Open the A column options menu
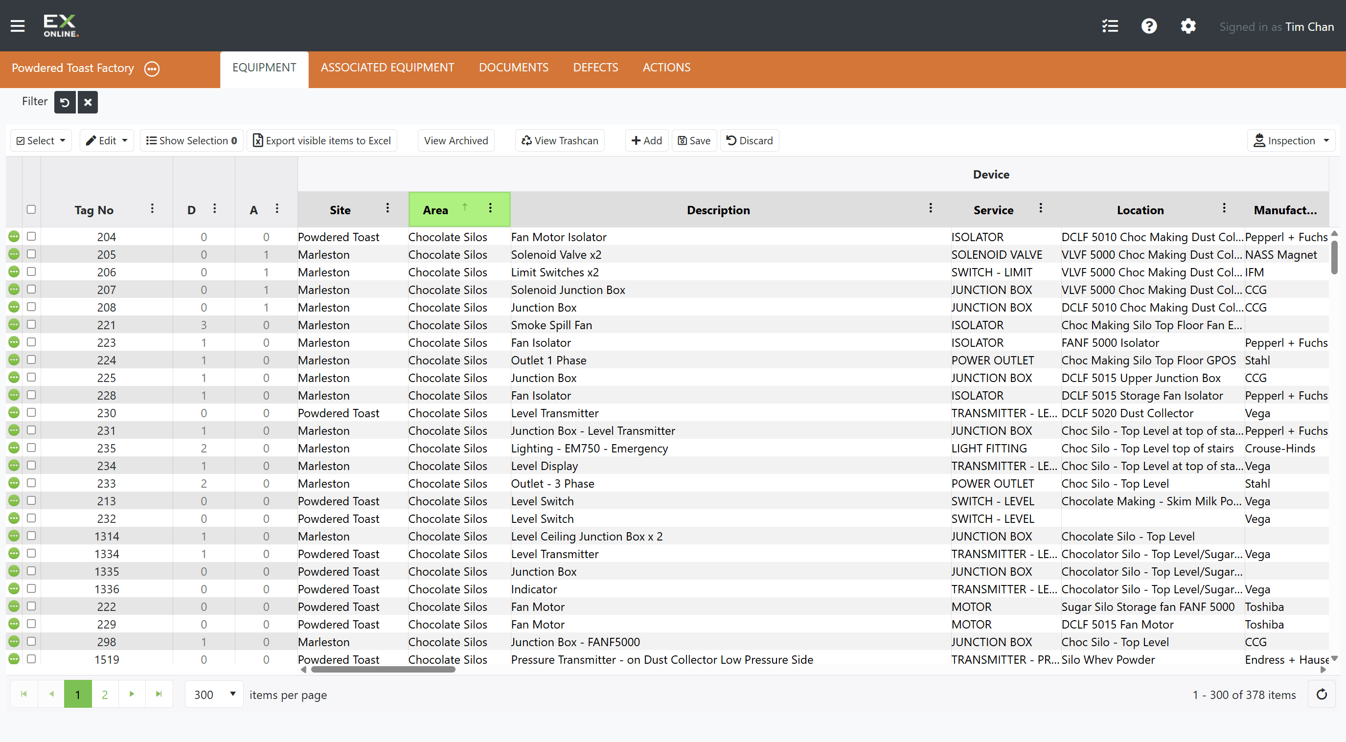Screen dimensions: 1346x742 (277, 209)
